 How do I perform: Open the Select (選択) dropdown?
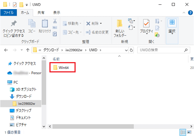(172, 31)
